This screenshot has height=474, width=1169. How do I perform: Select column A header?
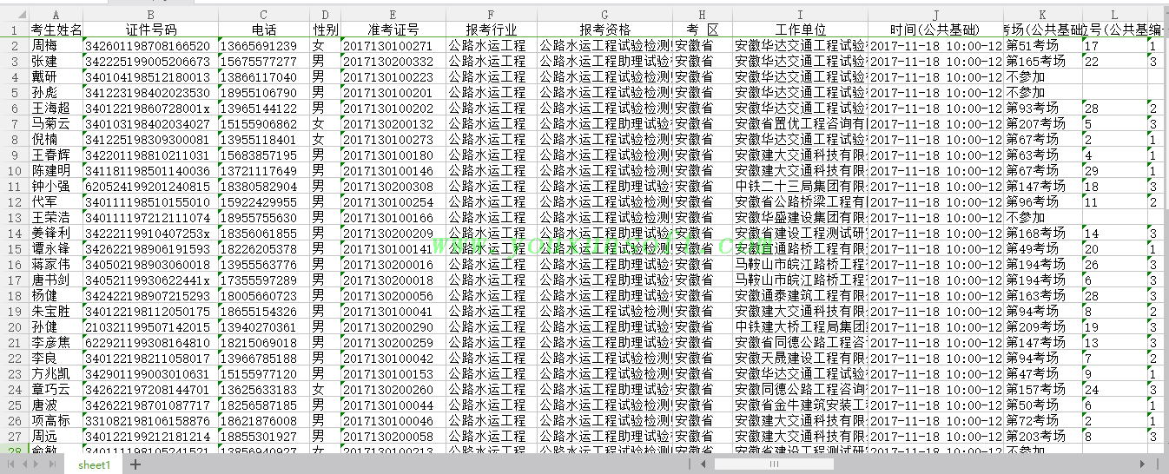click(56, 15)
